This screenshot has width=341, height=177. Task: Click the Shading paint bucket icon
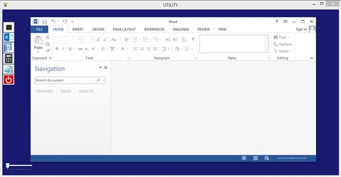177,49
